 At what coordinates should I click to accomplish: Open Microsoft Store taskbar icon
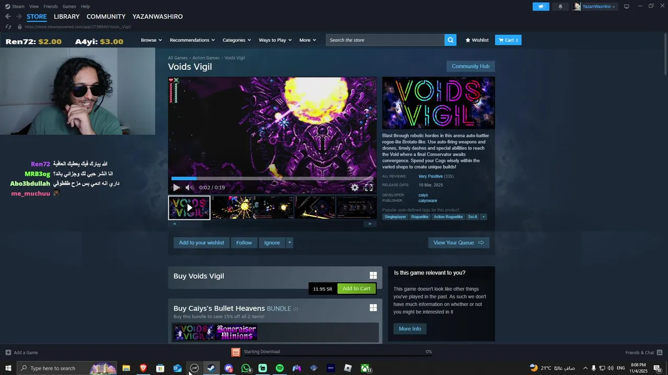tap(160, 368)
